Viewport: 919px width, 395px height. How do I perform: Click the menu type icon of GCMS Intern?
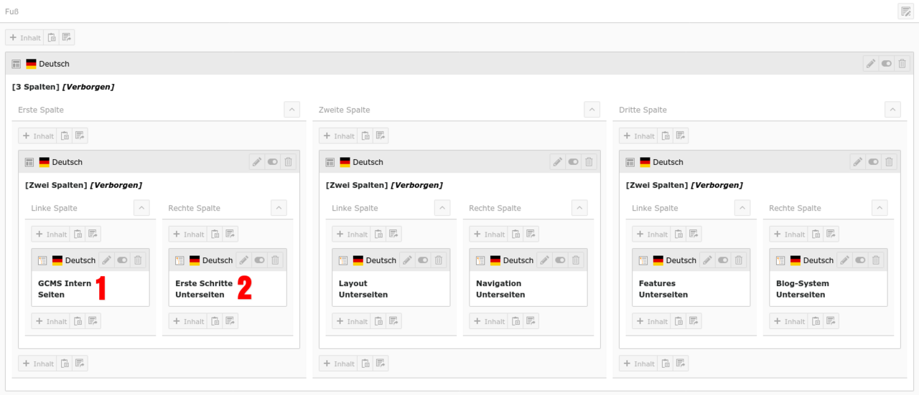coord(42,260)
